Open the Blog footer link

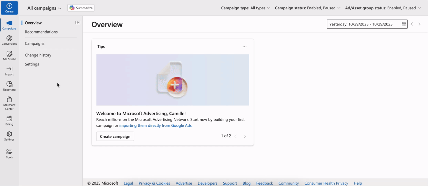coord(246,183)
